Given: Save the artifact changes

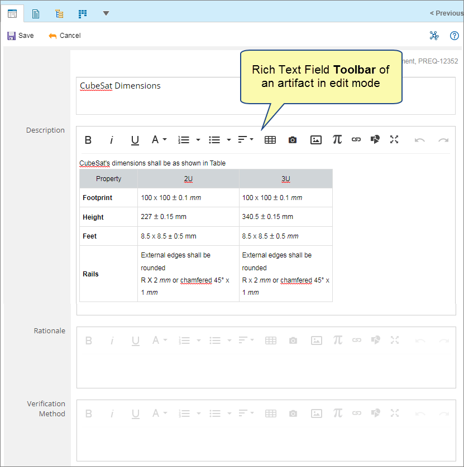Looking at the screenshot, I should tap(20, 36).
